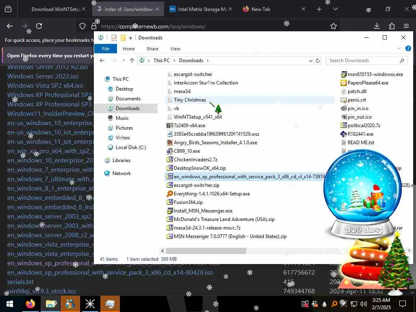This screenshot has width=416, height=312.
Task: Open Windows Vista SP2 x64.iso link
Action: pyautogui.click(x=45, y=85)
